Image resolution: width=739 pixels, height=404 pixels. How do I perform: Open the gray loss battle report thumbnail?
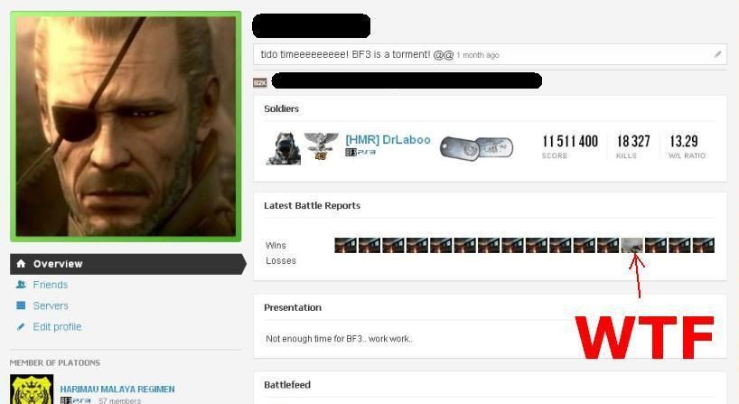[x=632, y=245]
